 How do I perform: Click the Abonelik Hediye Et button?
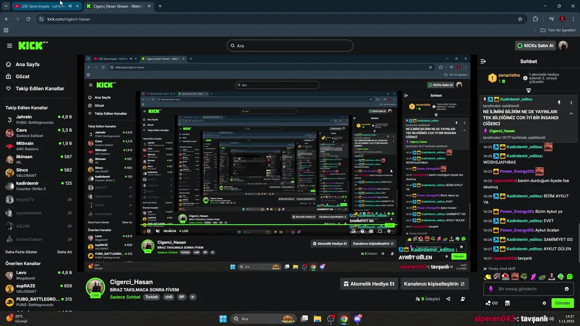click(x=369, y=284)
